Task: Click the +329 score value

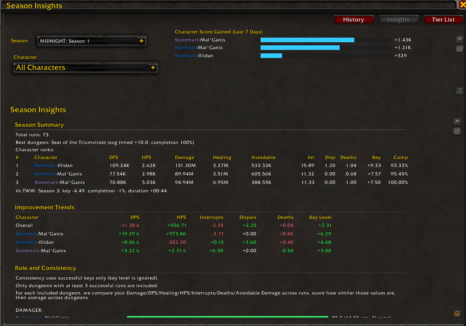Action: (x=401, y=56)
